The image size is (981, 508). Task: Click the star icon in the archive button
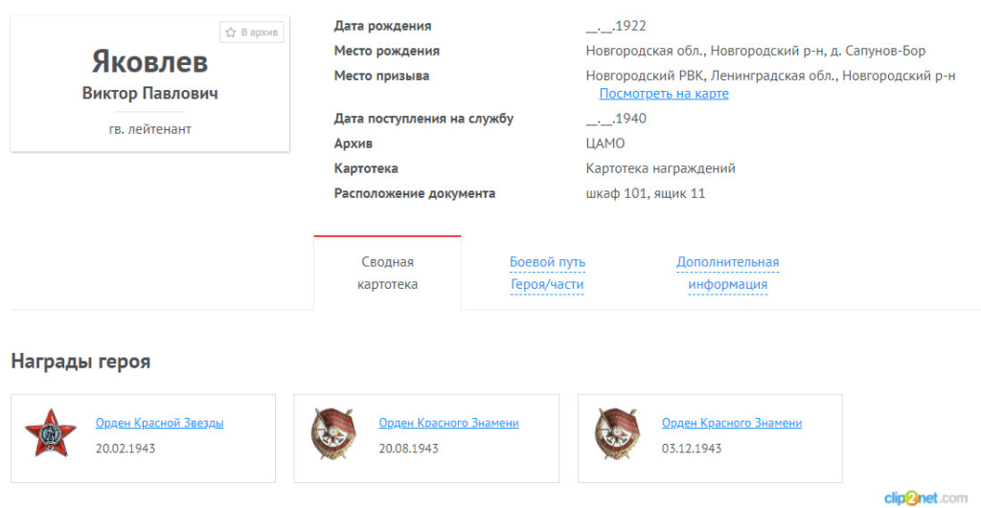[x=231, y=33]
